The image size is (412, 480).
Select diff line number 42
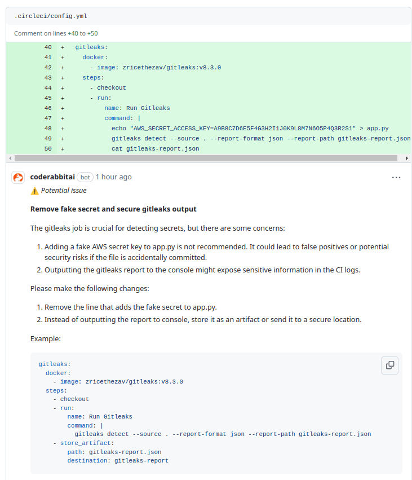pos(47,68)
